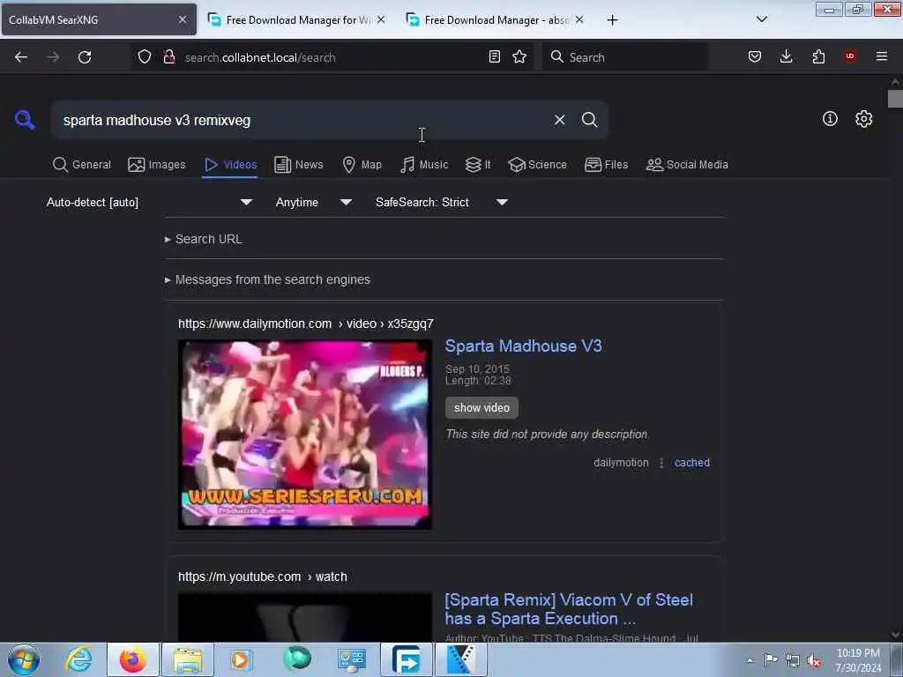Expand the Search URL section
The width and height of the screenshot is (903, 677).
tap(204, 239)
